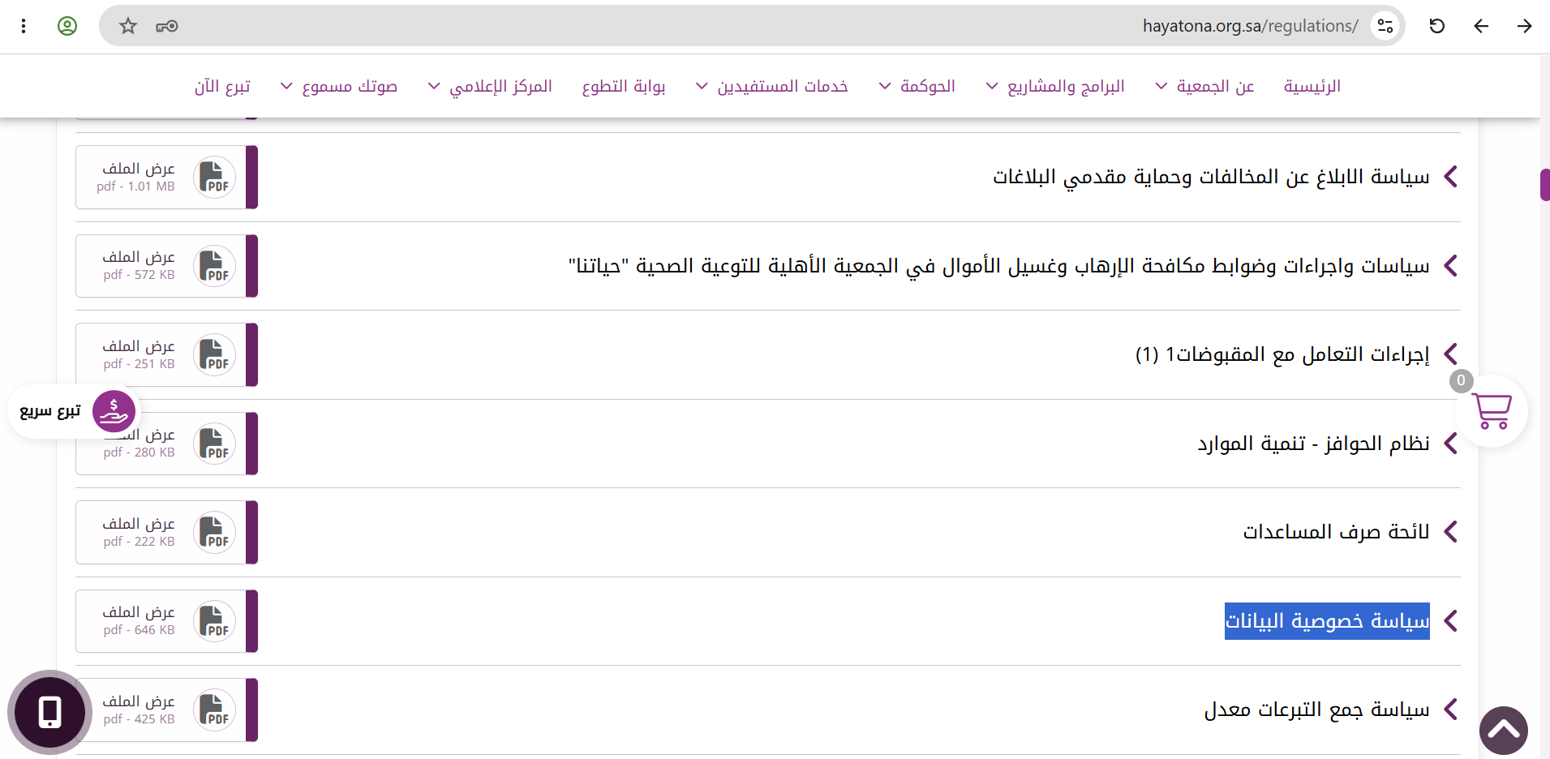Reload the page with browser refresh icon
The image size is (1550, 759).
click(x=1436, y=26)
